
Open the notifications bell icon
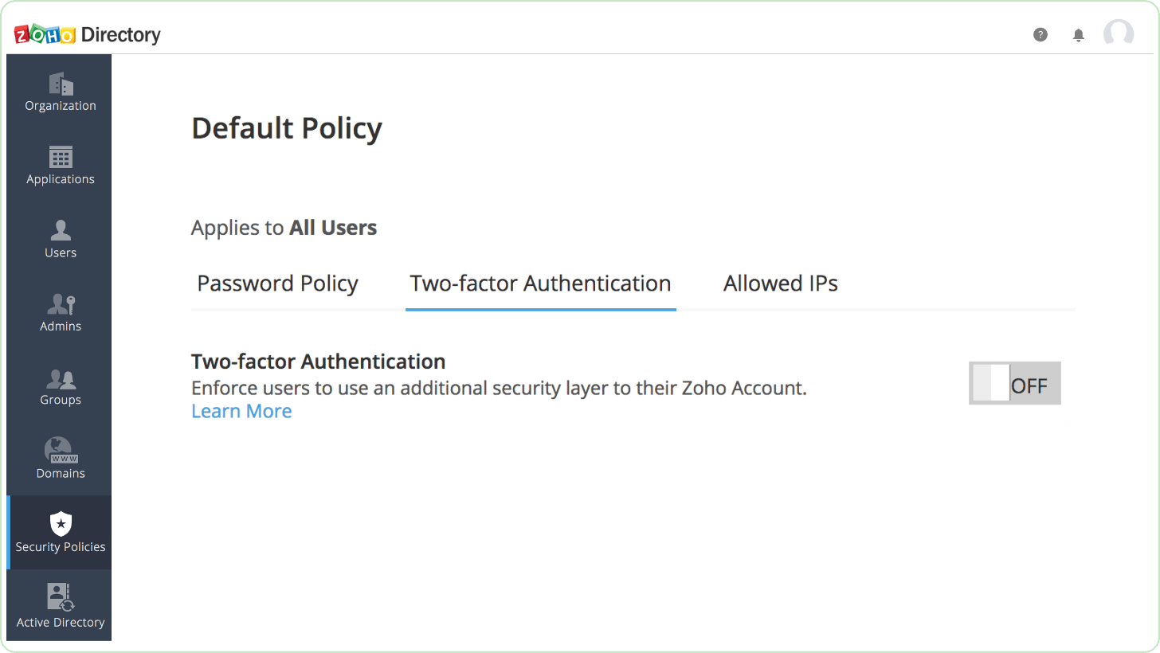(1079, 35)
